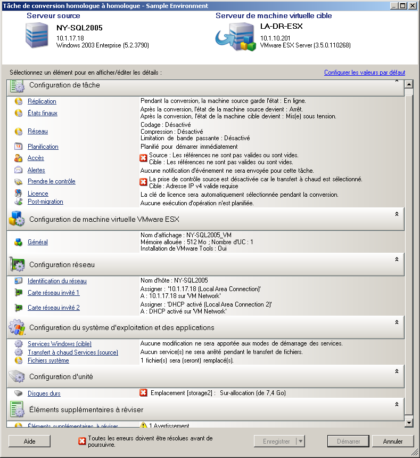Viewport: 420px width, 458px height.
Task: Open the Fichiers système link
Action: tap(48, 360)
